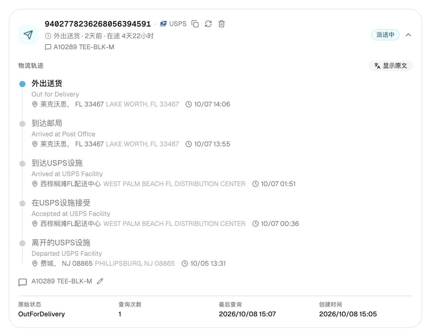Click the header note A10289 TEE-BLK-M
The image size is (431, 334).
(84, 47)
